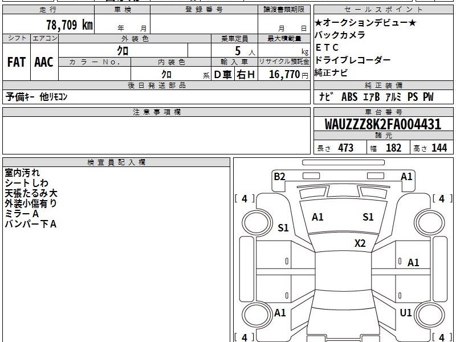The height and width of the screenshot is (342, 456).
Task: Click the 検査員記入欄 header
Action: [x=116, y=162]
